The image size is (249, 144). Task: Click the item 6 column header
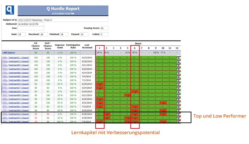click(135, 48)
